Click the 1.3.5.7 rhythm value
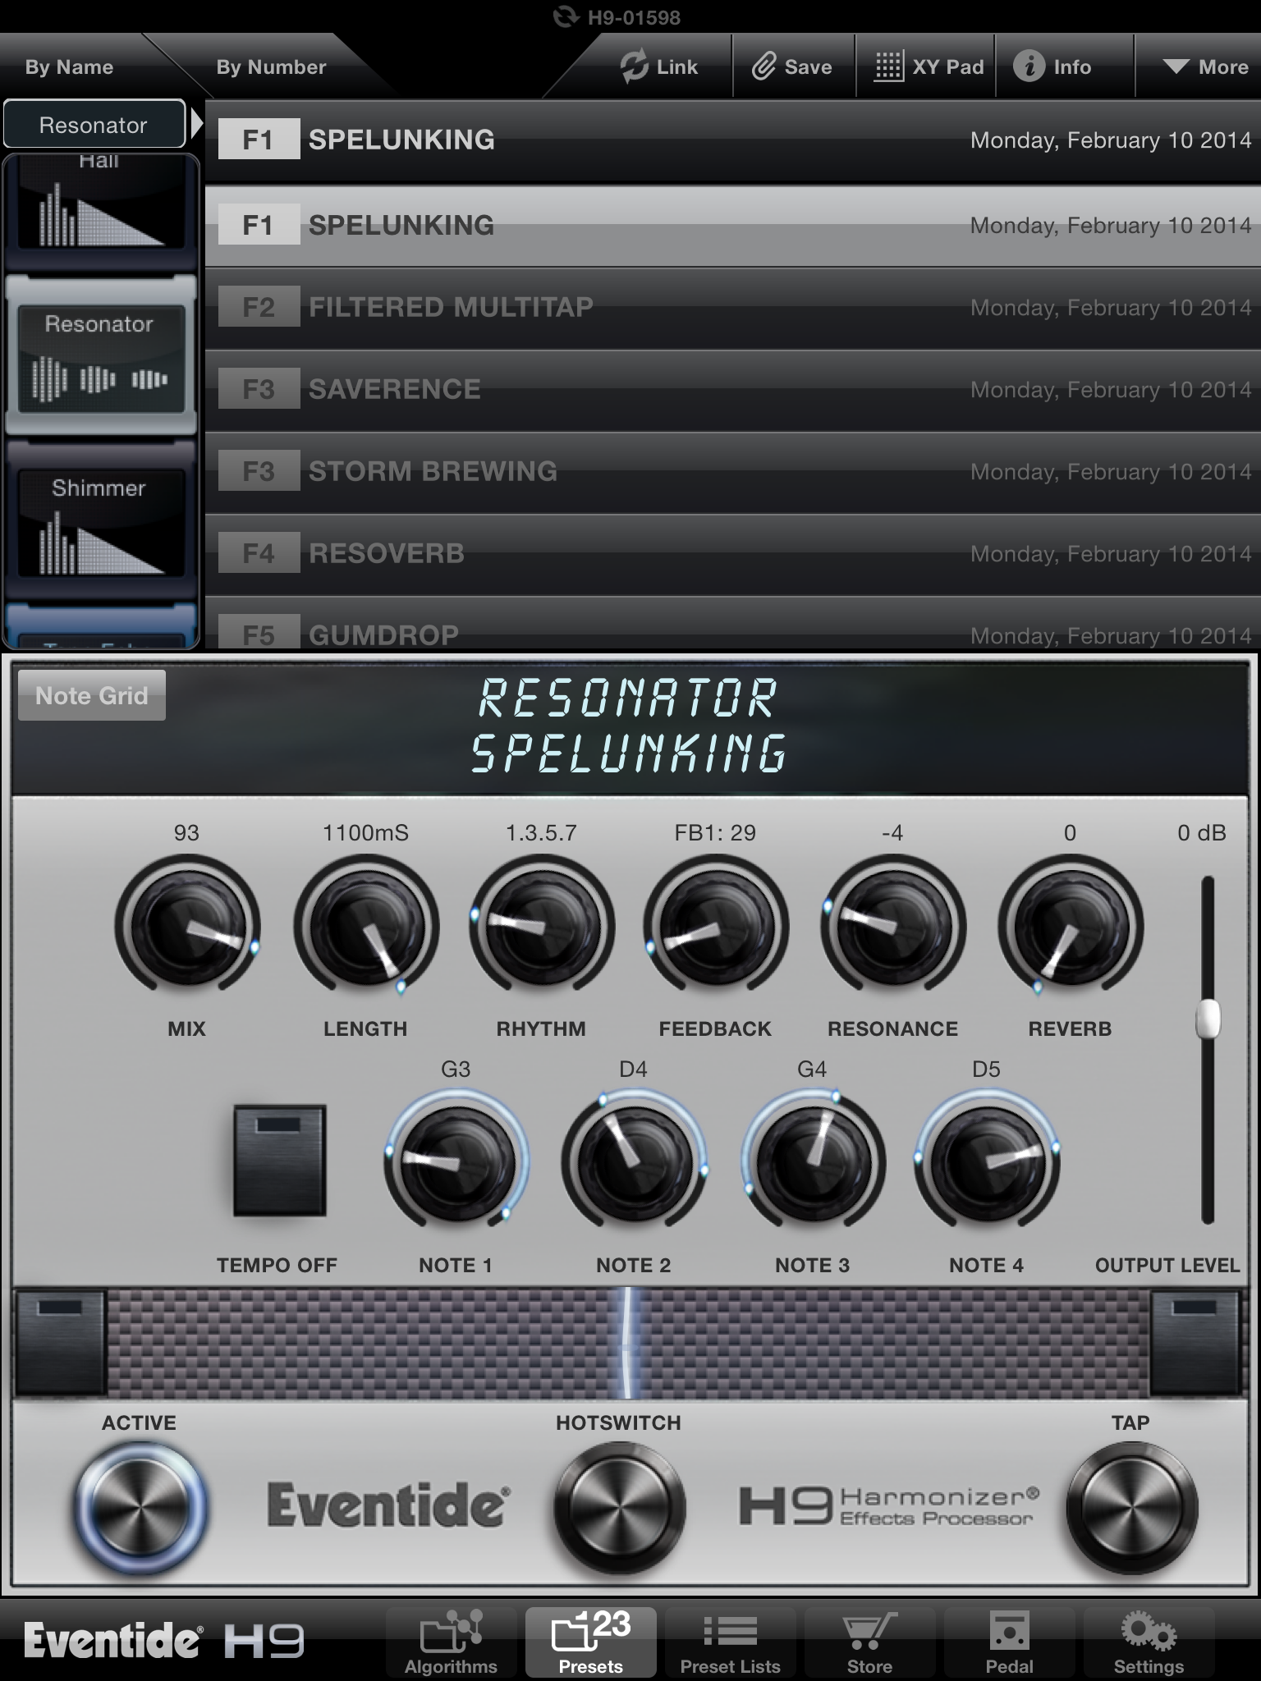Screen dimensions: 1261x1681 541,833
